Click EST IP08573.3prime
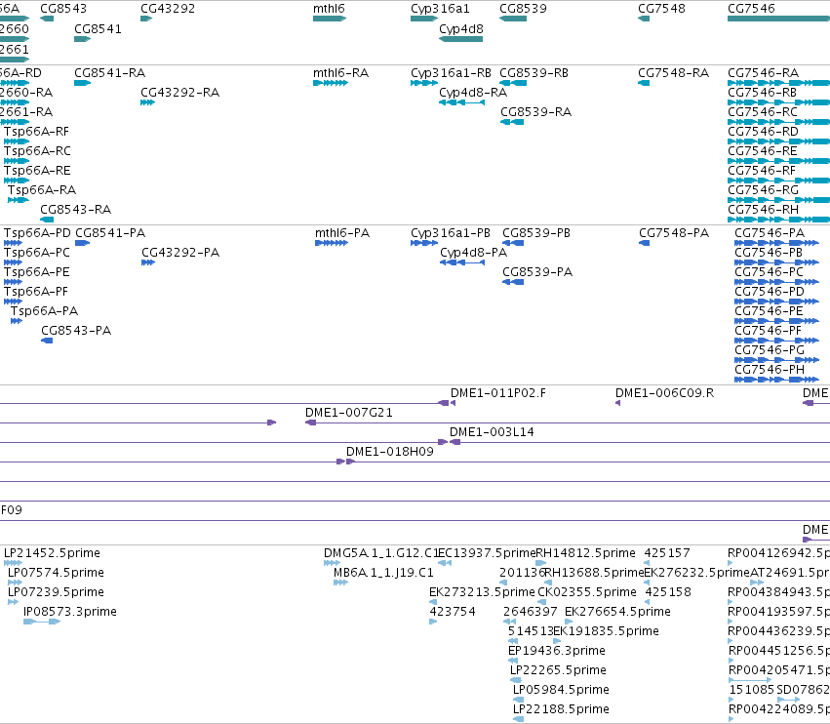830x724 pixels. pos(70,612)
